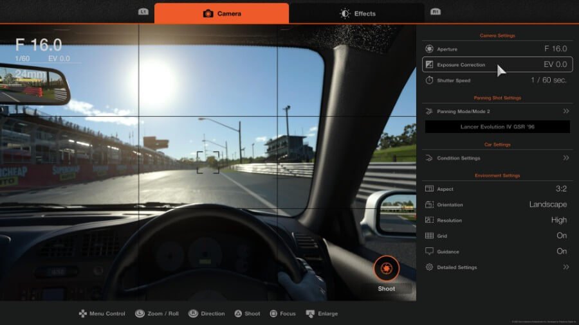
Task: Click the Detailed Settings gear icon
Action: (430, 267)
